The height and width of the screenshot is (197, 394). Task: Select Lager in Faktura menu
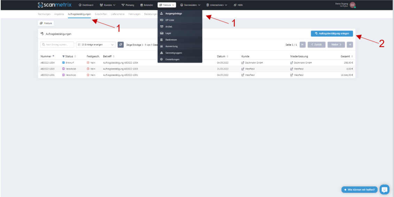pos(180,33)
